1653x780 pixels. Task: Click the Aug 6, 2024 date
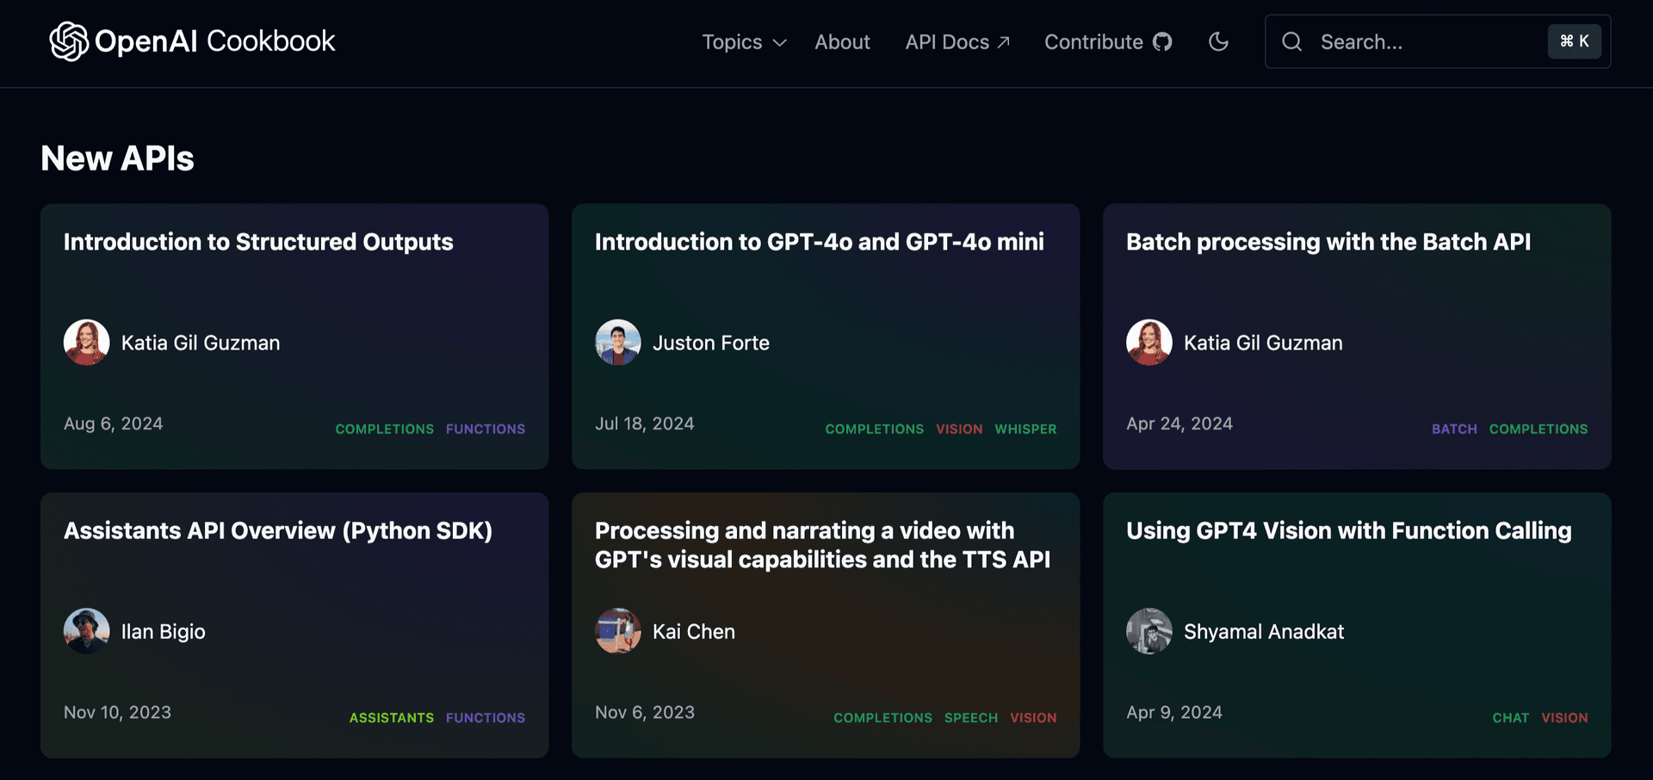pyautogui.click(x=114, y=424)
